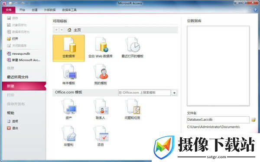Click 关闭数据库 in the sidebar
260x162 pixels.
pyautogui.click(x=17, y=46)
